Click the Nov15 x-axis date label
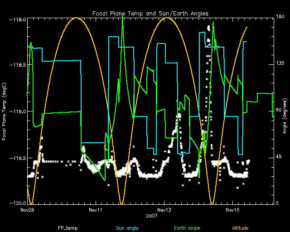Image resolution: width=290 pixels, height=232 pixels. pos(232,210)
